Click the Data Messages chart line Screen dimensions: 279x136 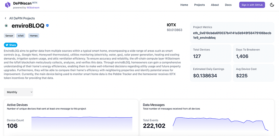coord(220,124)
